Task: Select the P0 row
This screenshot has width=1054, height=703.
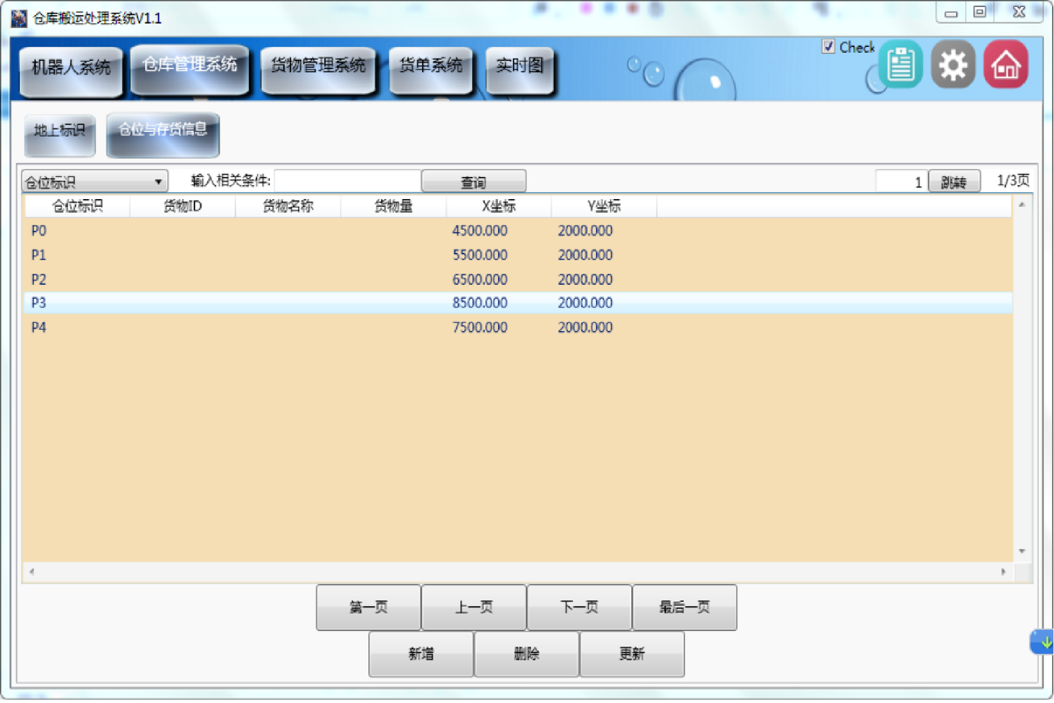Action: [518, 231]
